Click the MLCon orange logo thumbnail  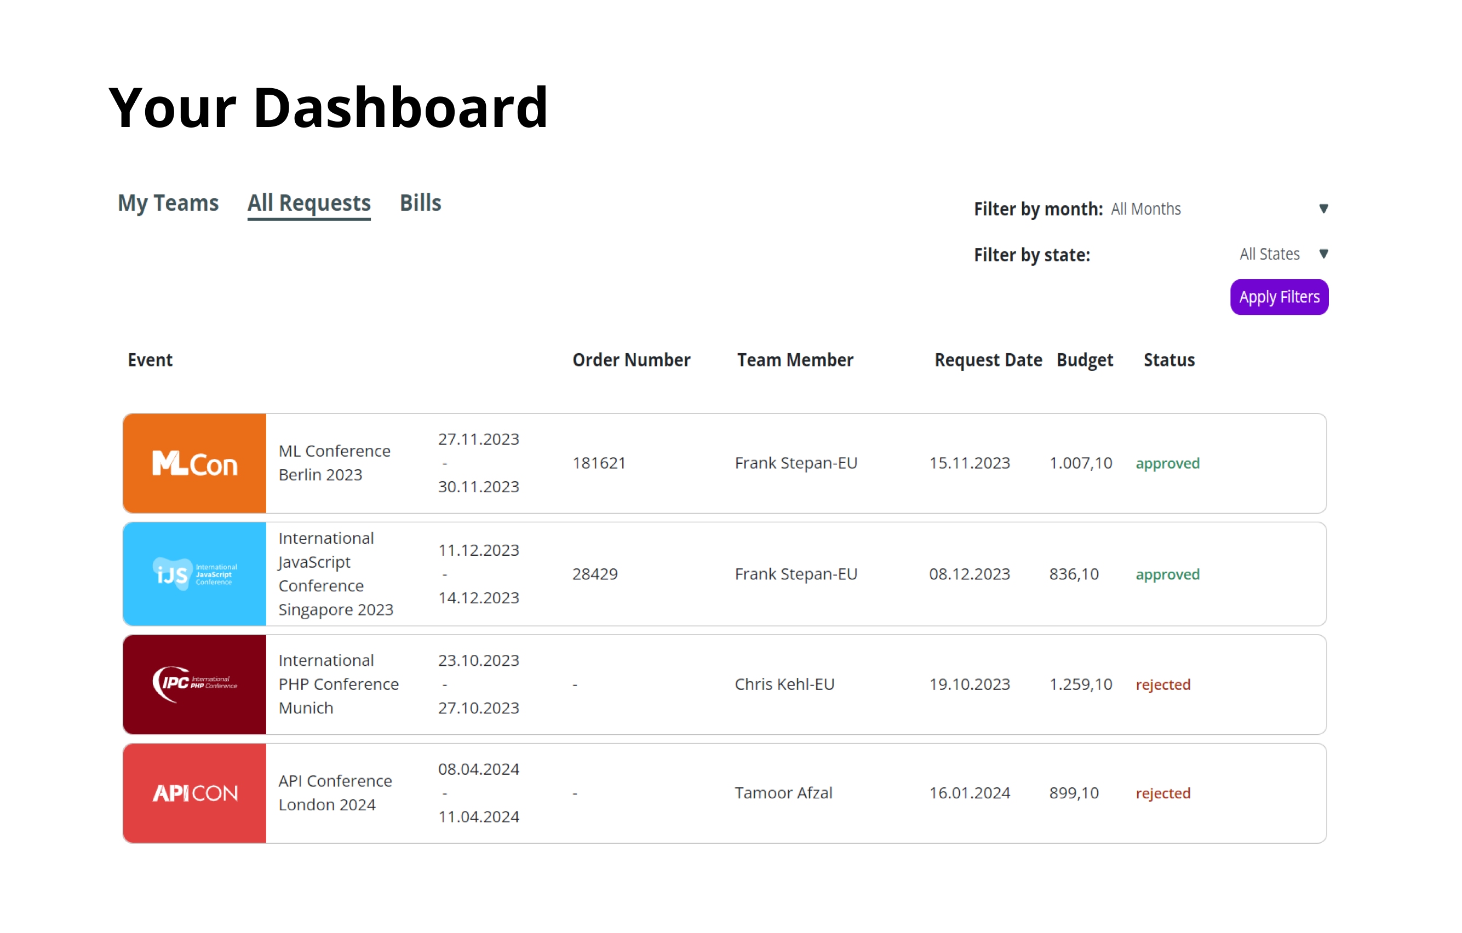(194, 463)
